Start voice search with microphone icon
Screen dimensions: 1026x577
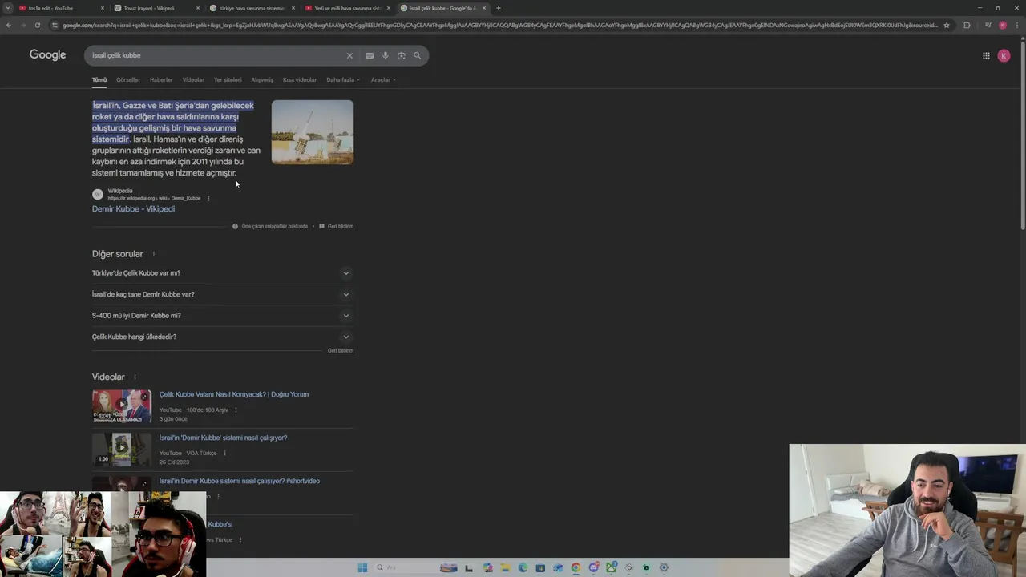386,55
